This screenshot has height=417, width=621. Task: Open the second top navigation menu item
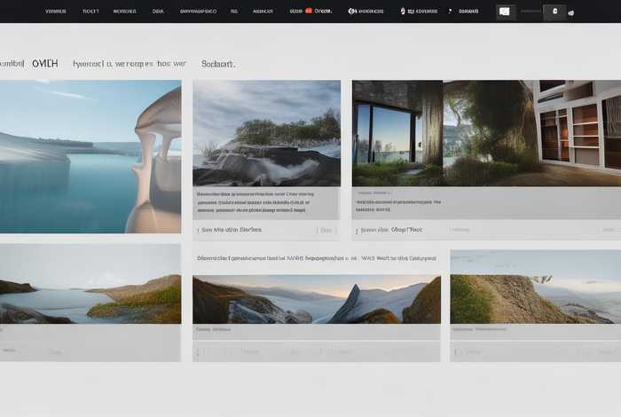click(x=90, y=12)
